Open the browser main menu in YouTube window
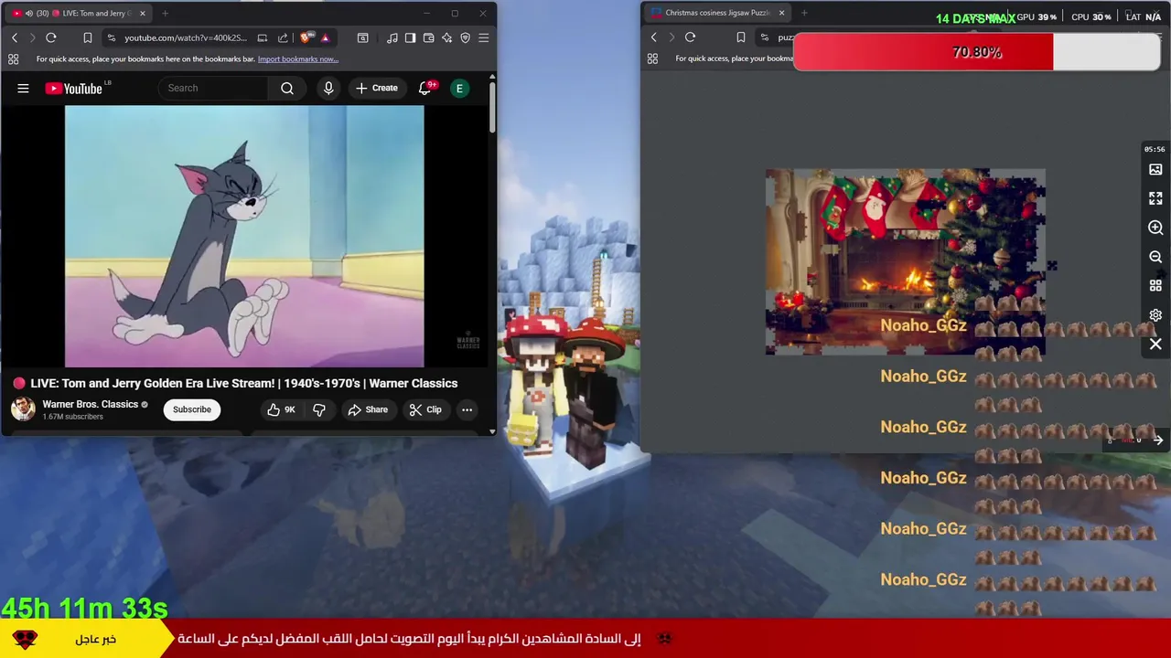The image size is (1171, 658). pos(483,37)
